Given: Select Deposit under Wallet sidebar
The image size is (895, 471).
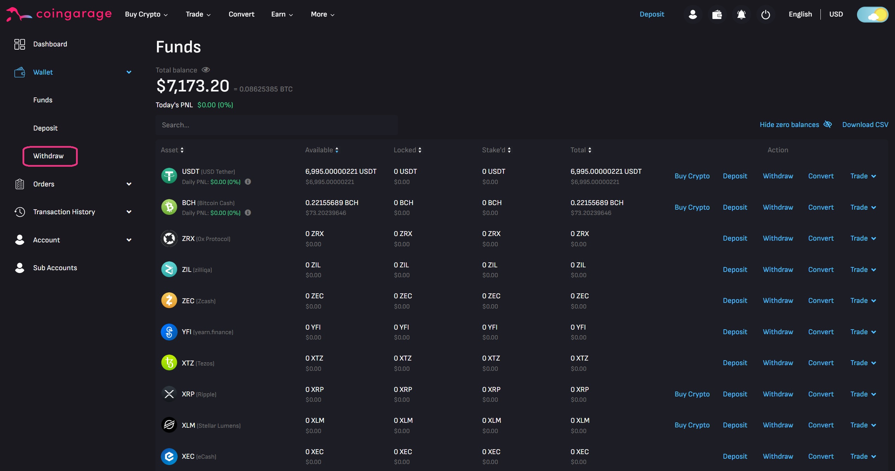Looking at the screenshot, I should click(x=45, y=128).
